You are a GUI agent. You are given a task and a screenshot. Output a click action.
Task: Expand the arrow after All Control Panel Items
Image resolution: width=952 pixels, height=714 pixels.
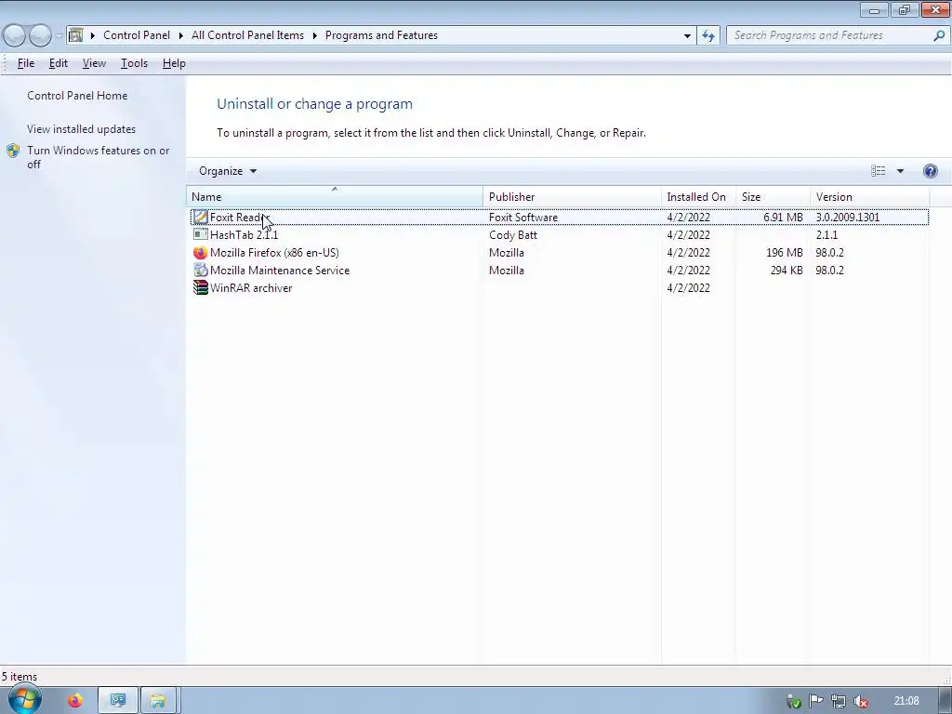(314, 35)
